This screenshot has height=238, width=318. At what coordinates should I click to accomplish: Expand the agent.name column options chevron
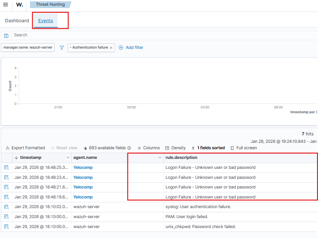[160, 158]
